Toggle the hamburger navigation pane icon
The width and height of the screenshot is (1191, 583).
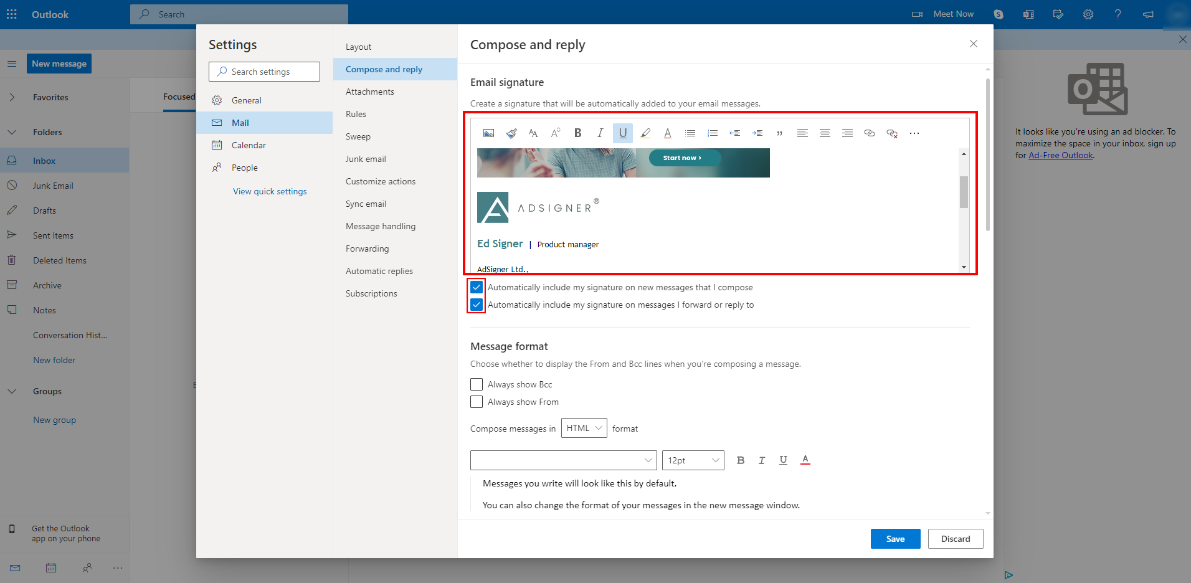click(12, 64)
